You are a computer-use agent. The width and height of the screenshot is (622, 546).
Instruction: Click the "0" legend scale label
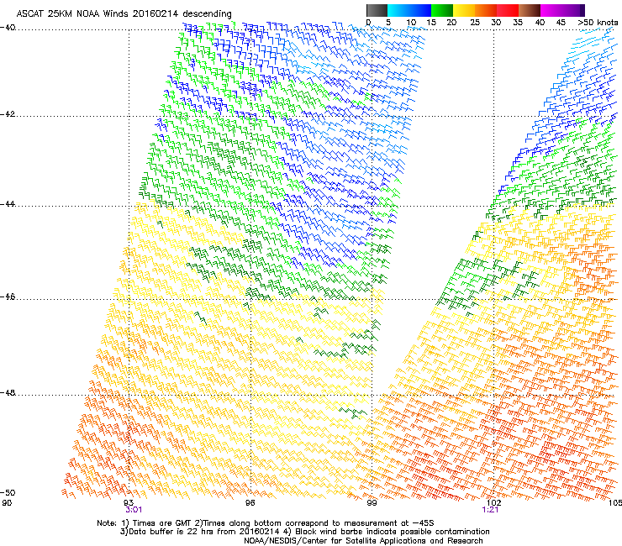(368, 23)
